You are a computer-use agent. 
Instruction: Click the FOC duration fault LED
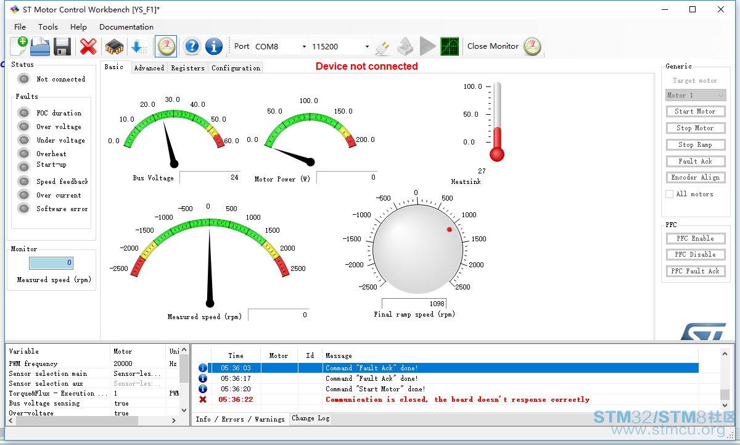(x=24, y=113)
